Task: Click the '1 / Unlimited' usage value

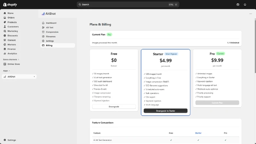Action: (233, 43)
